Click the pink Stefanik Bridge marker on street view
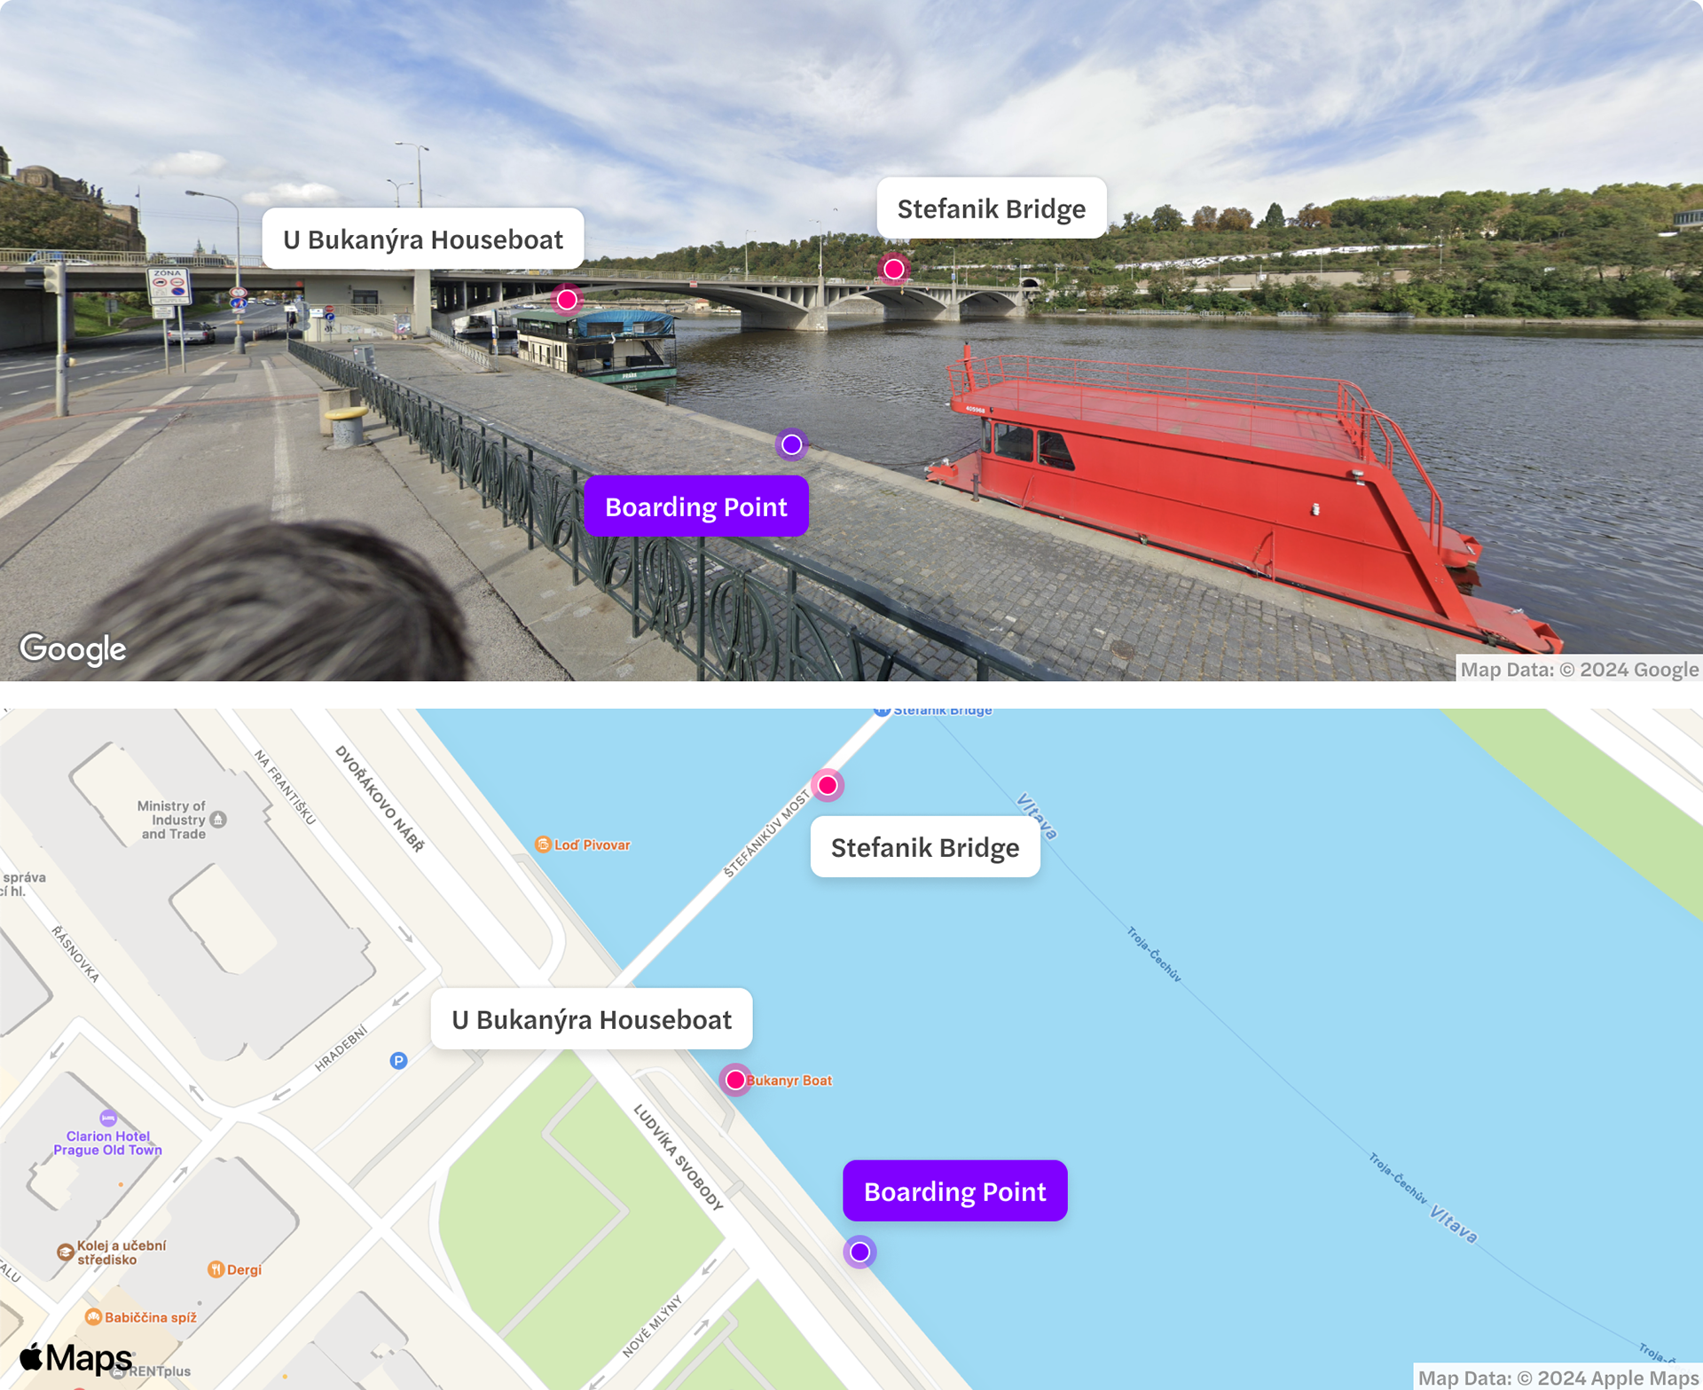The width and height of the screenshot is (1703, 1390). (893, 269)
